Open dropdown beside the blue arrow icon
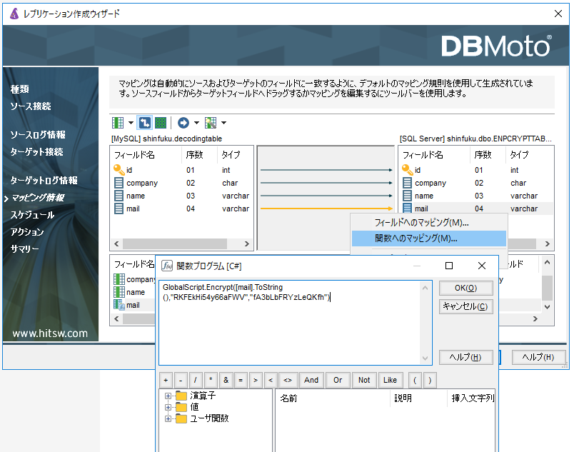 196,123
